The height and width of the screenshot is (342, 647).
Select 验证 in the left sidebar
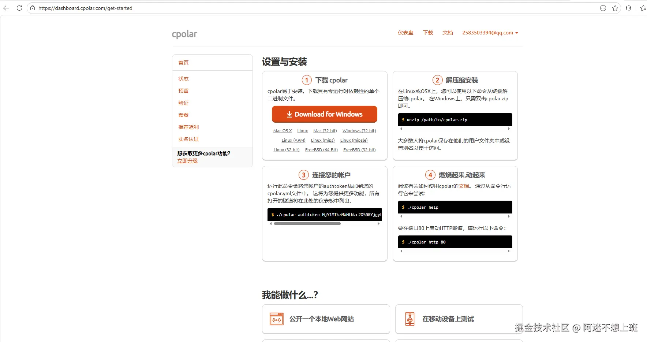(183, 103)
